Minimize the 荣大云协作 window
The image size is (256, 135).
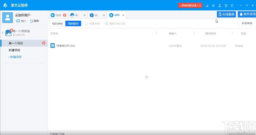coord(240,6)
